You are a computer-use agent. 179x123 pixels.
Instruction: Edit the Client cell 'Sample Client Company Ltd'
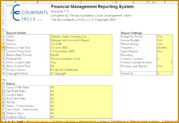[81, 37]
